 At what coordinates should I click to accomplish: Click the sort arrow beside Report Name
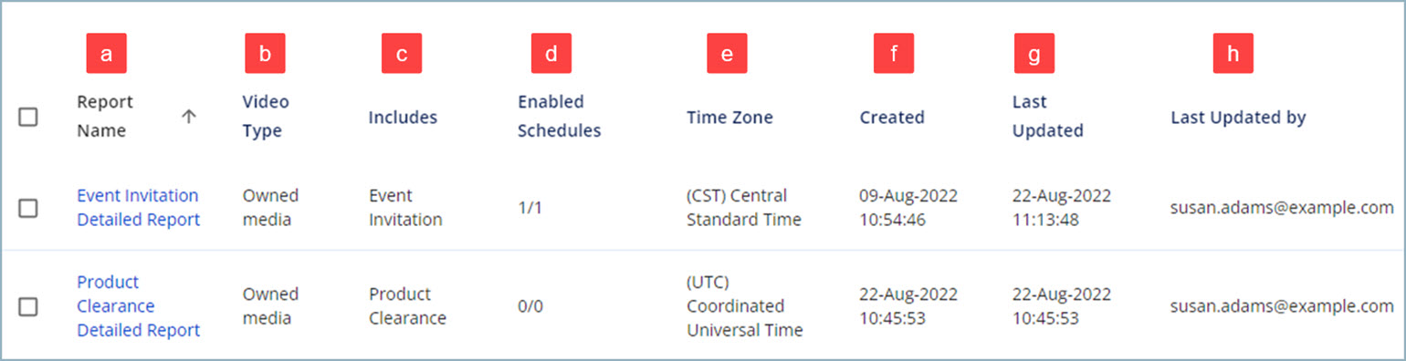(189, 117)
